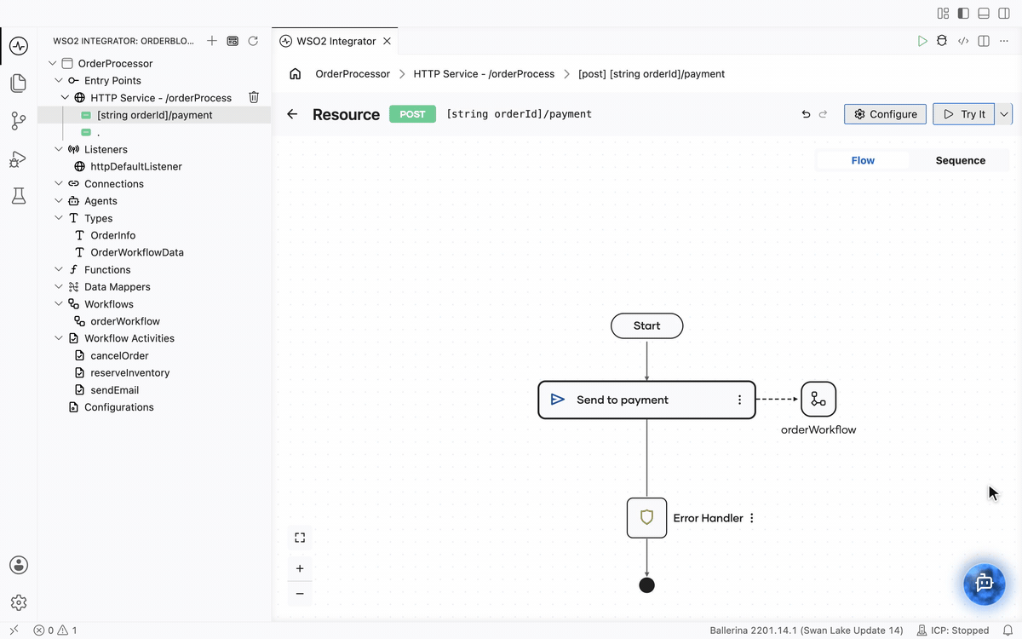The height and width of the screenshot is (639, 1022).
Task: Open the customize layout button
Action: [x=943, y=14]
